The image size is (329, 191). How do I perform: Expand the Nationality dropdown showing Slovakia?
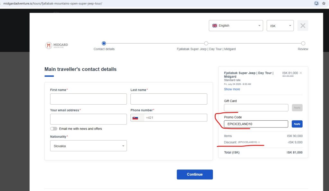[88, 146]
